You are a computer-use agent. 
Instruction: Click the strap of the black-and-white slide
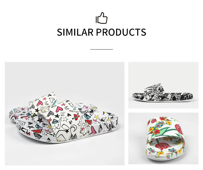click(x=153, y=90)
